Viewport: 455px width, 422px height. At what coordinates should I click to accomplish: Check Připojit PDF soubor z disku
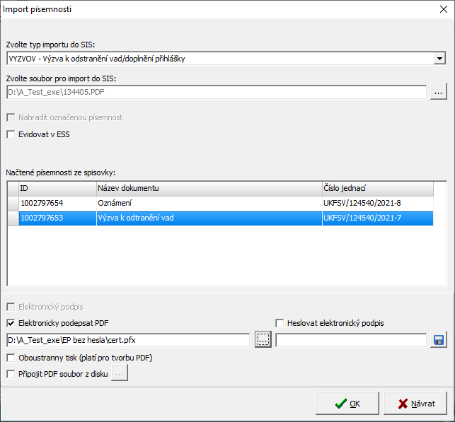click(11, 374)
